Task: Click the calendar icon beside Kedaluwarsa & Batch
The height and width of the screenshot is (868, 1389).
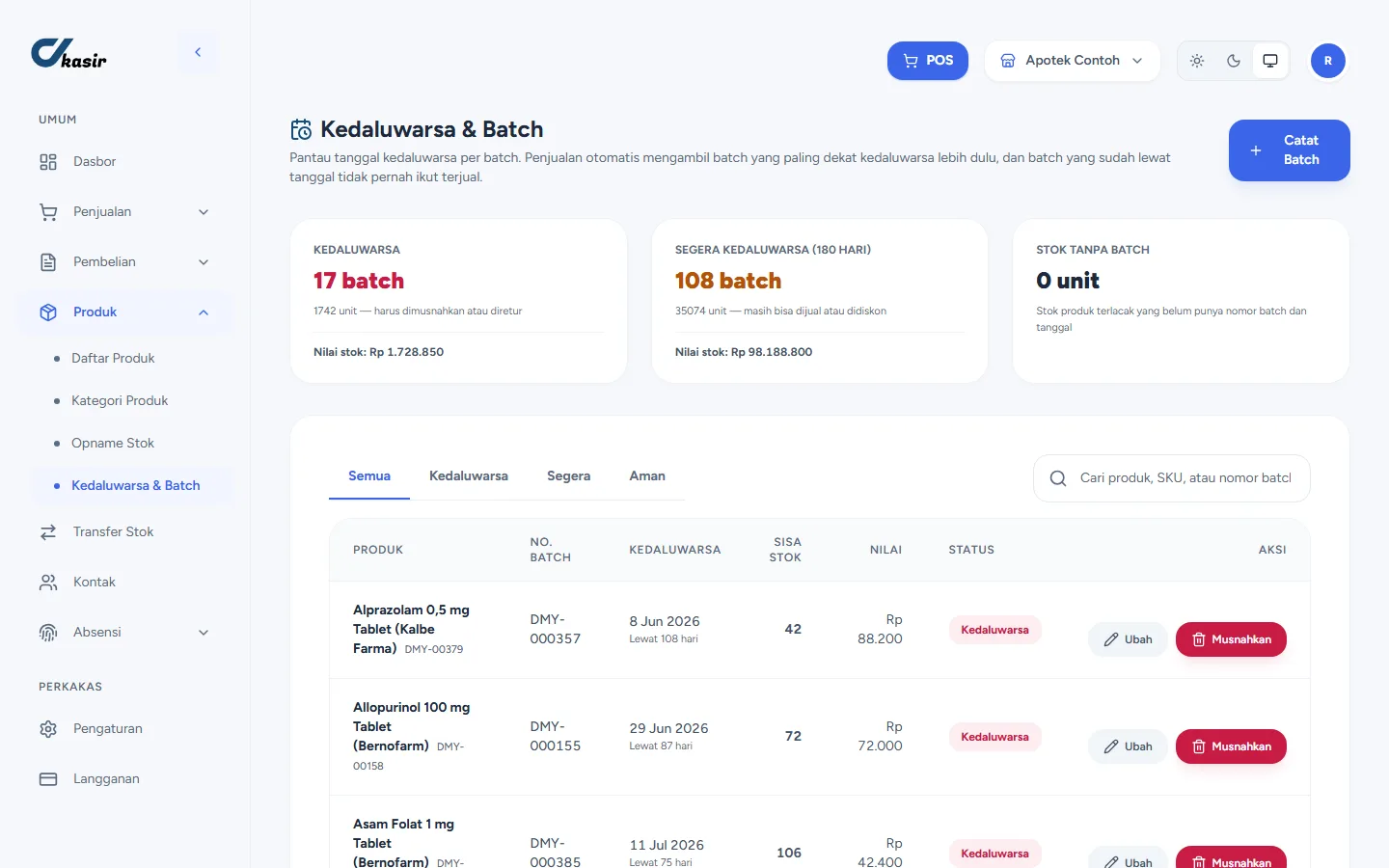Action: (x=301, y=129)
